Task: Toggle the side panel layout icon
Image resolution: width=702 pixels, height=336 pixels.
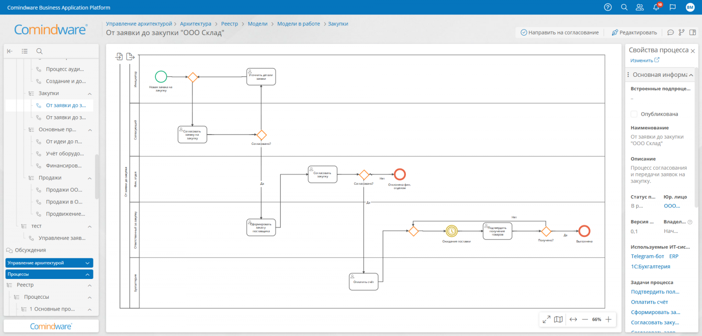Action: tap(693, 32)
